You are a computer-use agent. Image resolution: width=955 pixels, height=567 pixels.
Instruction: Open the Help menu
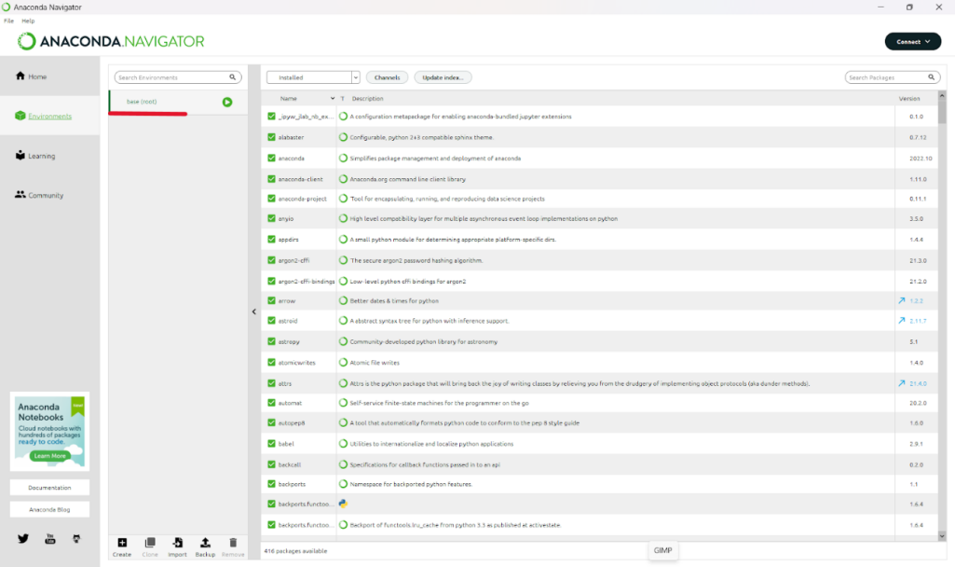(x=28, y=21)
